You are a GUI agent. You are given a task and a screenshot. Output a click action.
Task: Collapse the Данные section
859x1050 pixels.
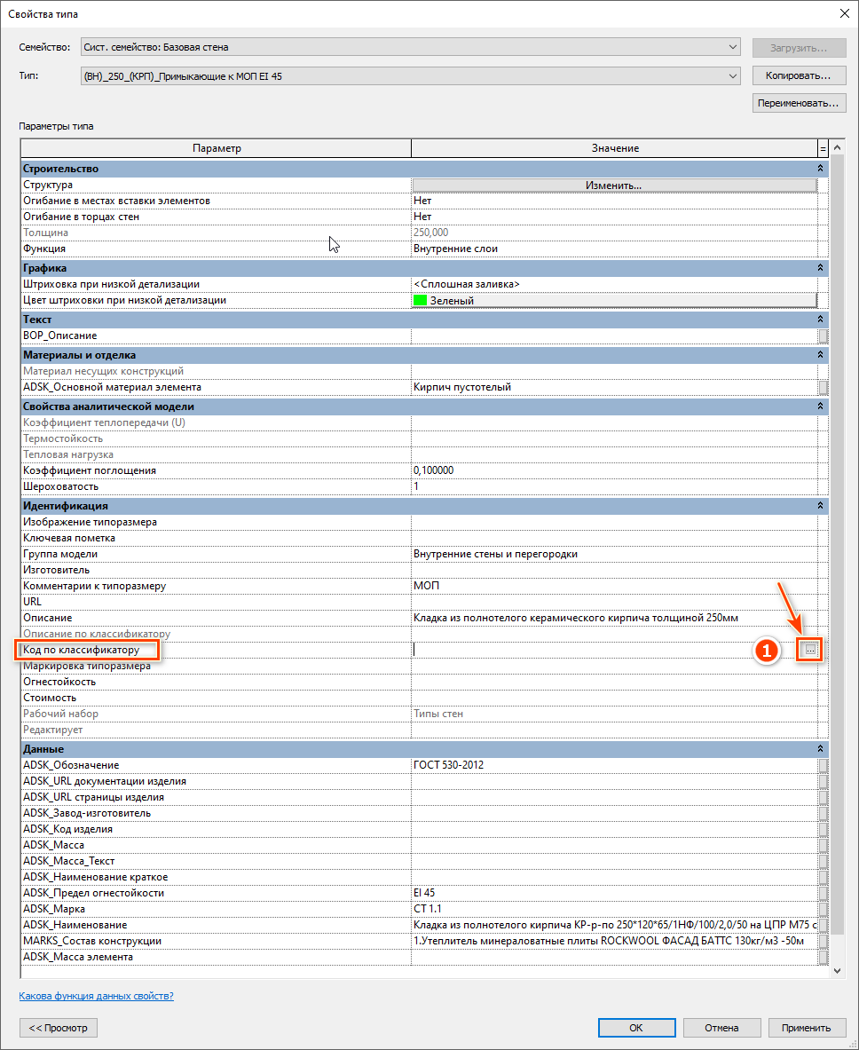coord(820,749)
